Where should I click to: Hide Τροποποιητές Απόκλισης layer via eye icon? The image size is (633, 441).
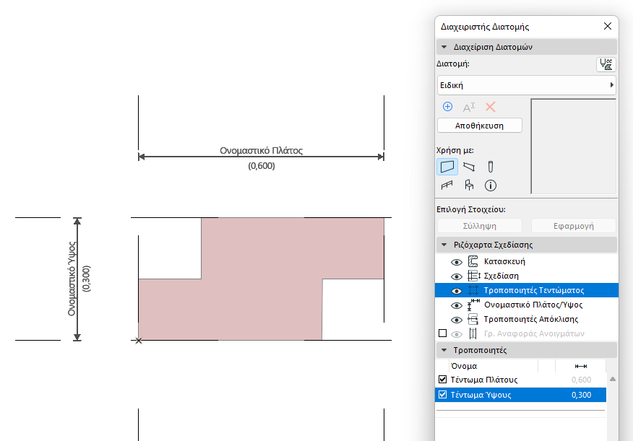pyautogui.click(x=457, y=320)
